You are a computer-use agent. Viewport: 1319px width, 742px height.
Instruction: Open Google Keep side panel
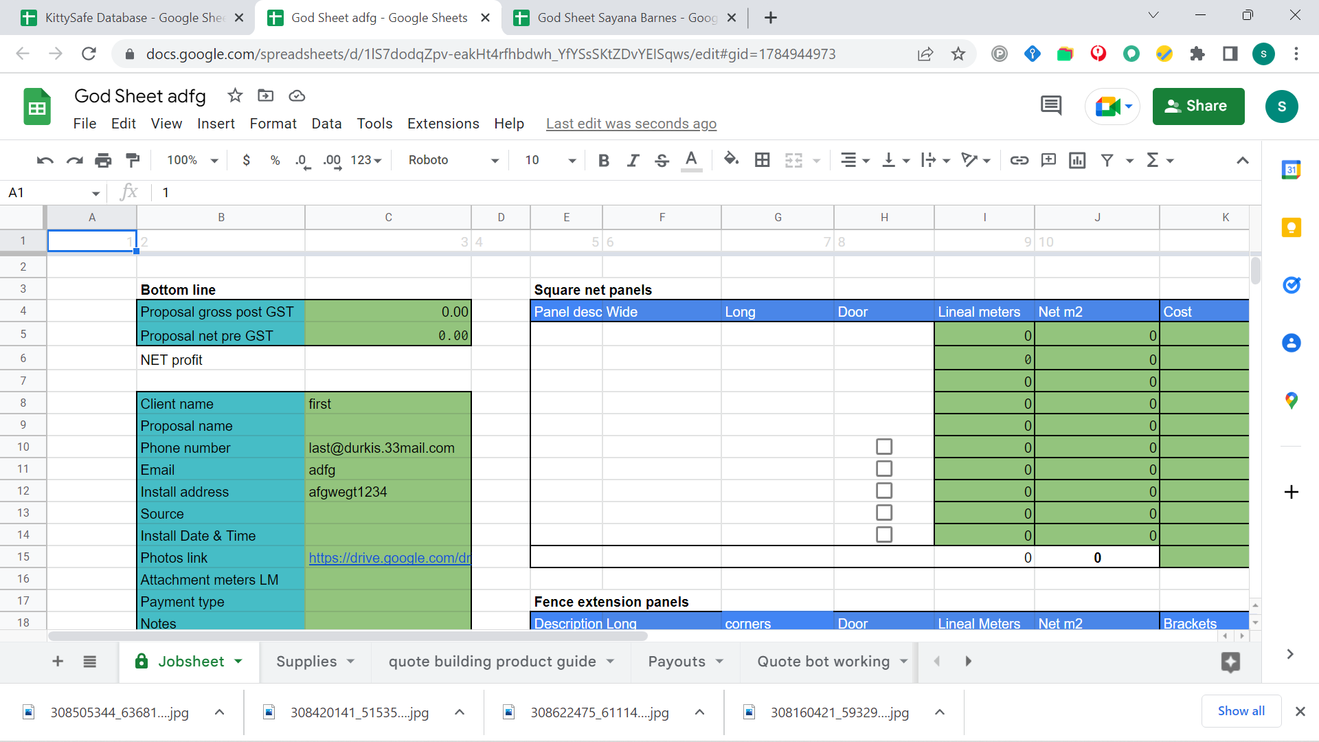pos(1292,227)
